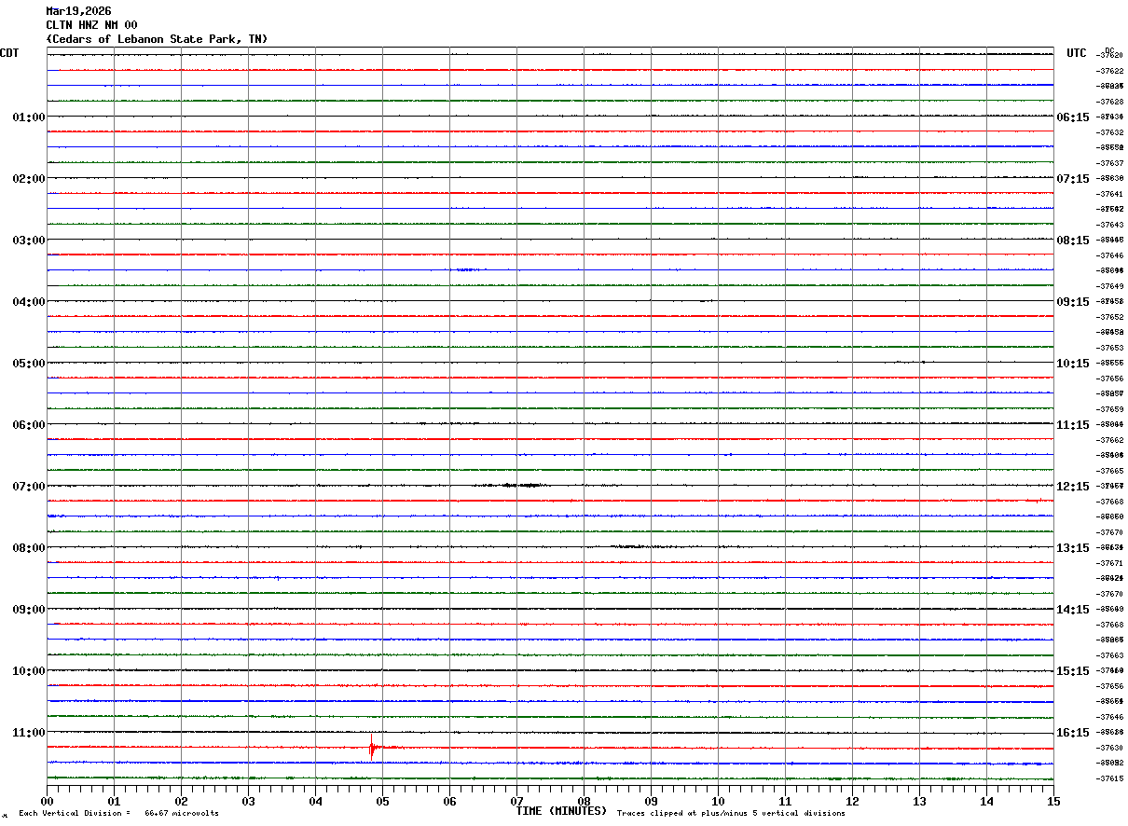Click the 08 minute tick label on the axis

pyautogui.click(x=584, y=801)
